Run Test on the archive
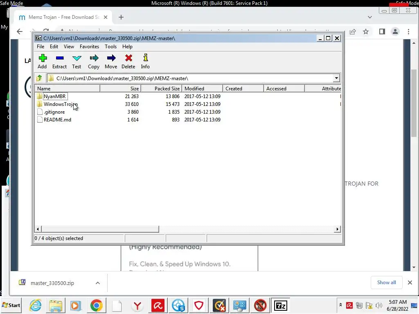Image resolution: width=419 pixels, height=314 pixels. [x=77, y=61]
